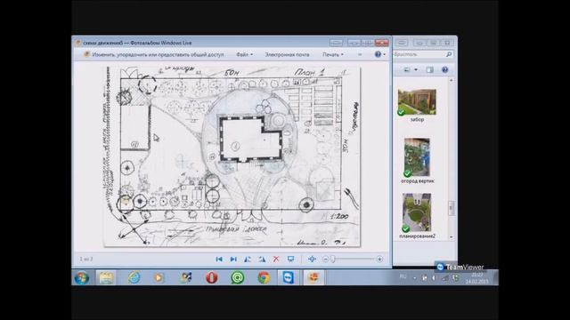Open the Печать dropdown menu
The height and width of the screenshot is (320, 570).
pos(332,54)
